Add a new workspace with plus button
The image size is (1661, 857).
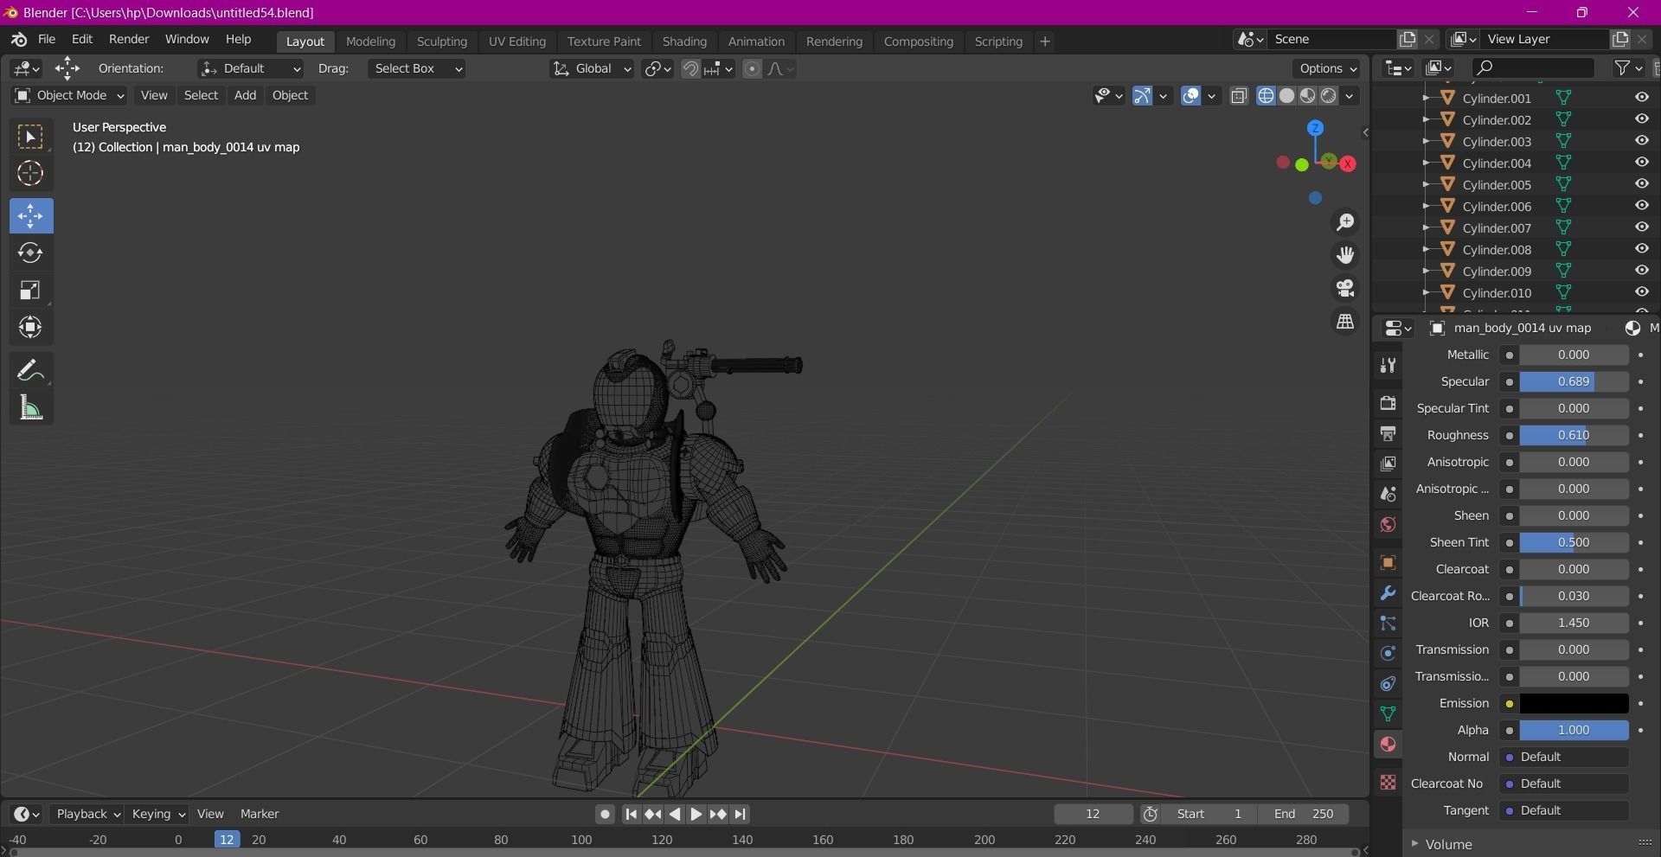point(1044,42)
